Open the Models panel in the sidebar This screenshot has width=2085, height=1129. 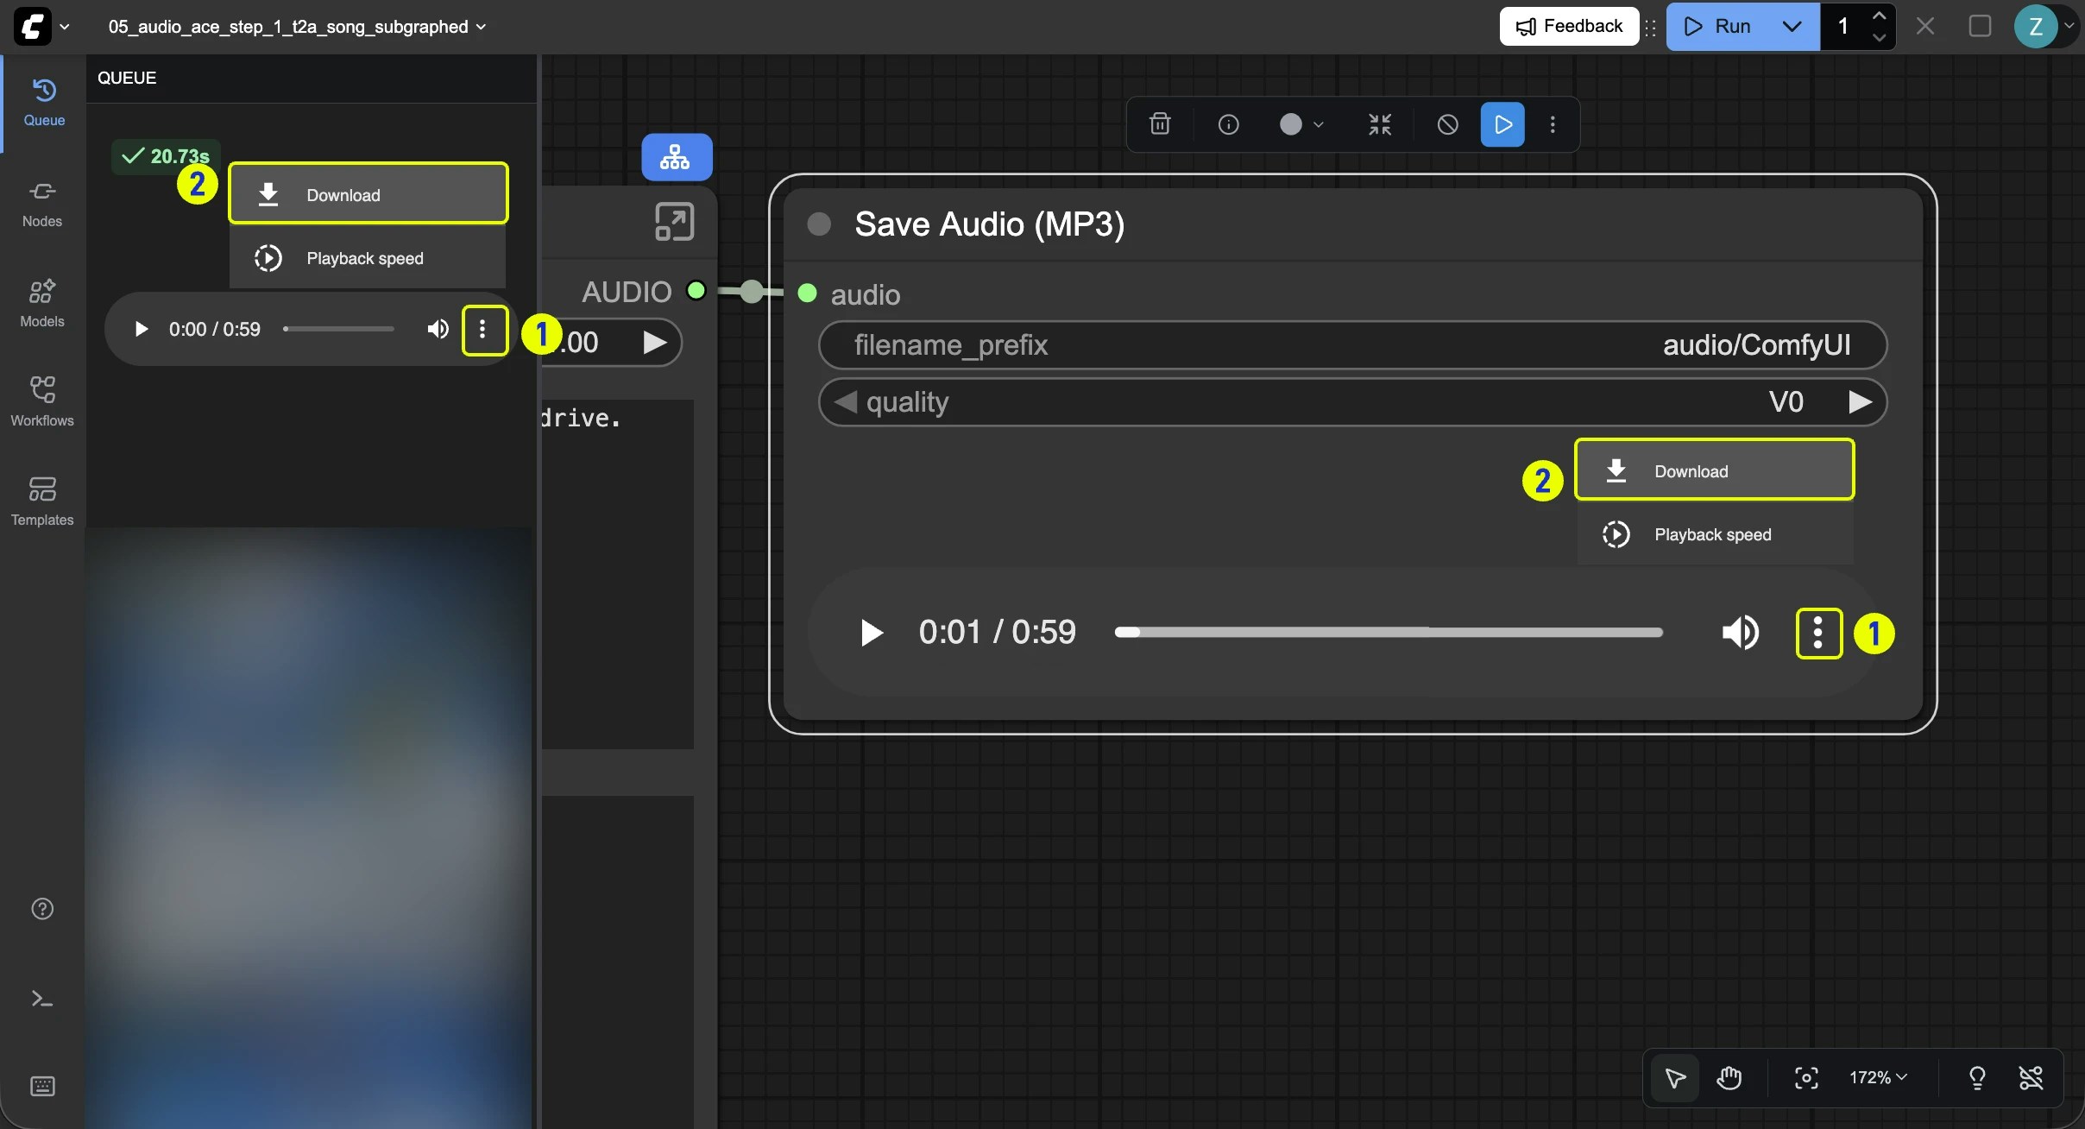pyautogui.click(x=41, y=300)
